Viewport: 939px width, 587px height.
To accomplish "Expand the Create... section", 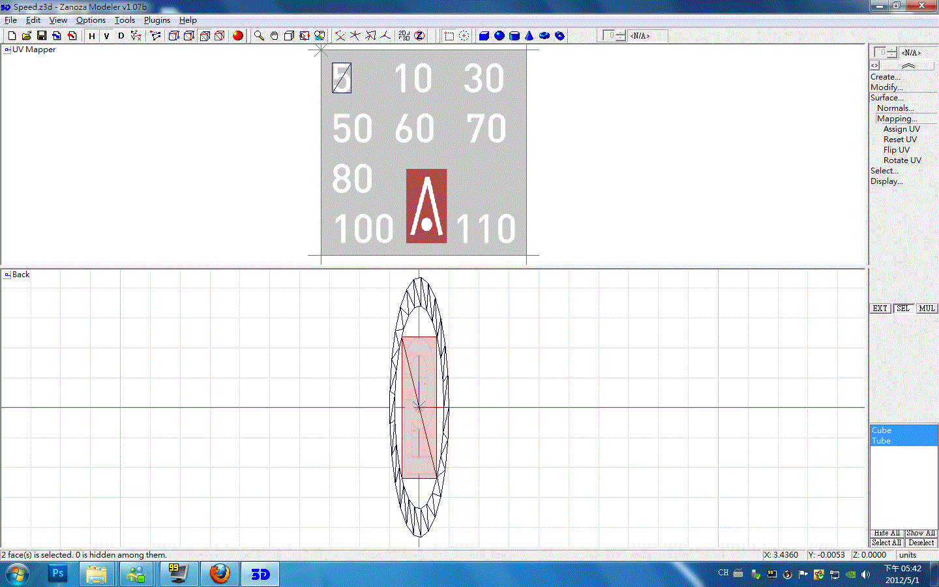I will [885, 77].
